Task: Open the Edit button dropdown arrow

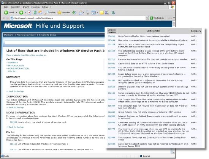Action: point(98,13)
